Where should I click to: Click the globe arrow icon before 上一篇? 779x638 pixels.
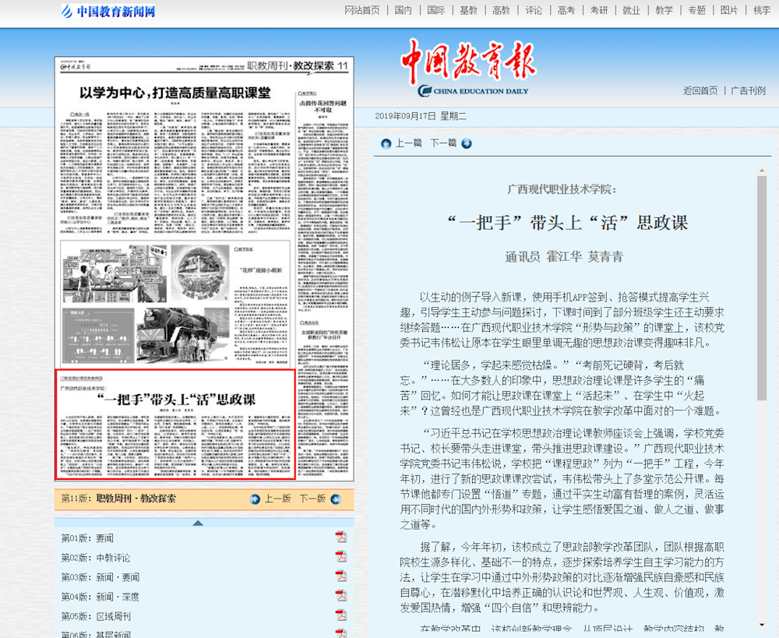[386, 144]
